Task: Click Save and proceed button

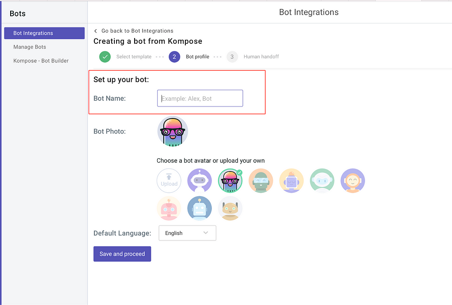Action: click(x=122, y=254)
